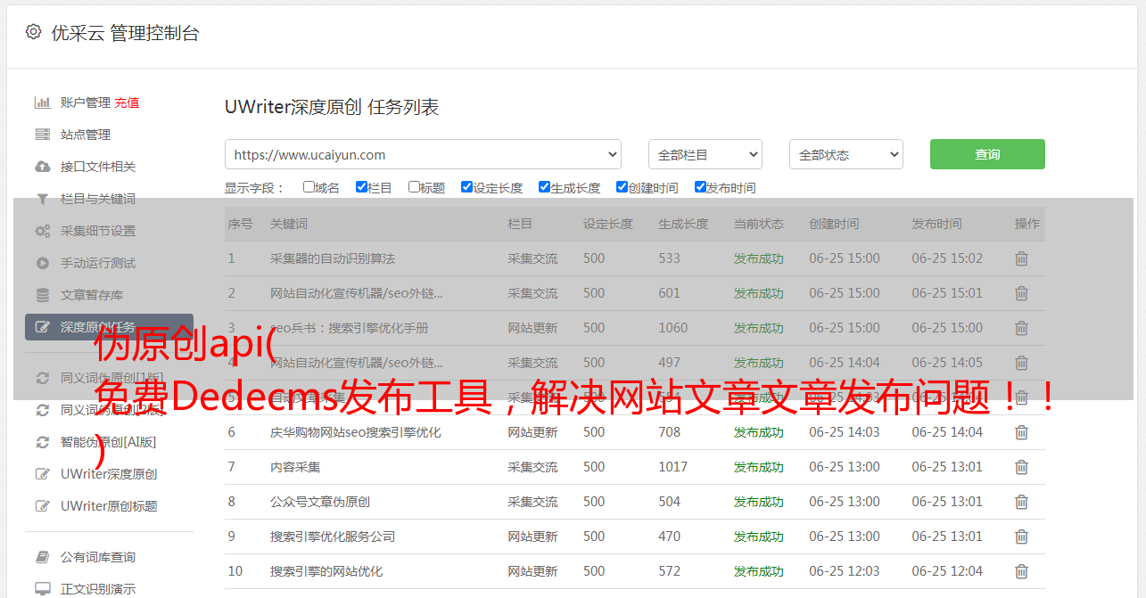Open the 全部状态 dropdown
This screenshot has height=598, width=1146.
coord(846,154)
